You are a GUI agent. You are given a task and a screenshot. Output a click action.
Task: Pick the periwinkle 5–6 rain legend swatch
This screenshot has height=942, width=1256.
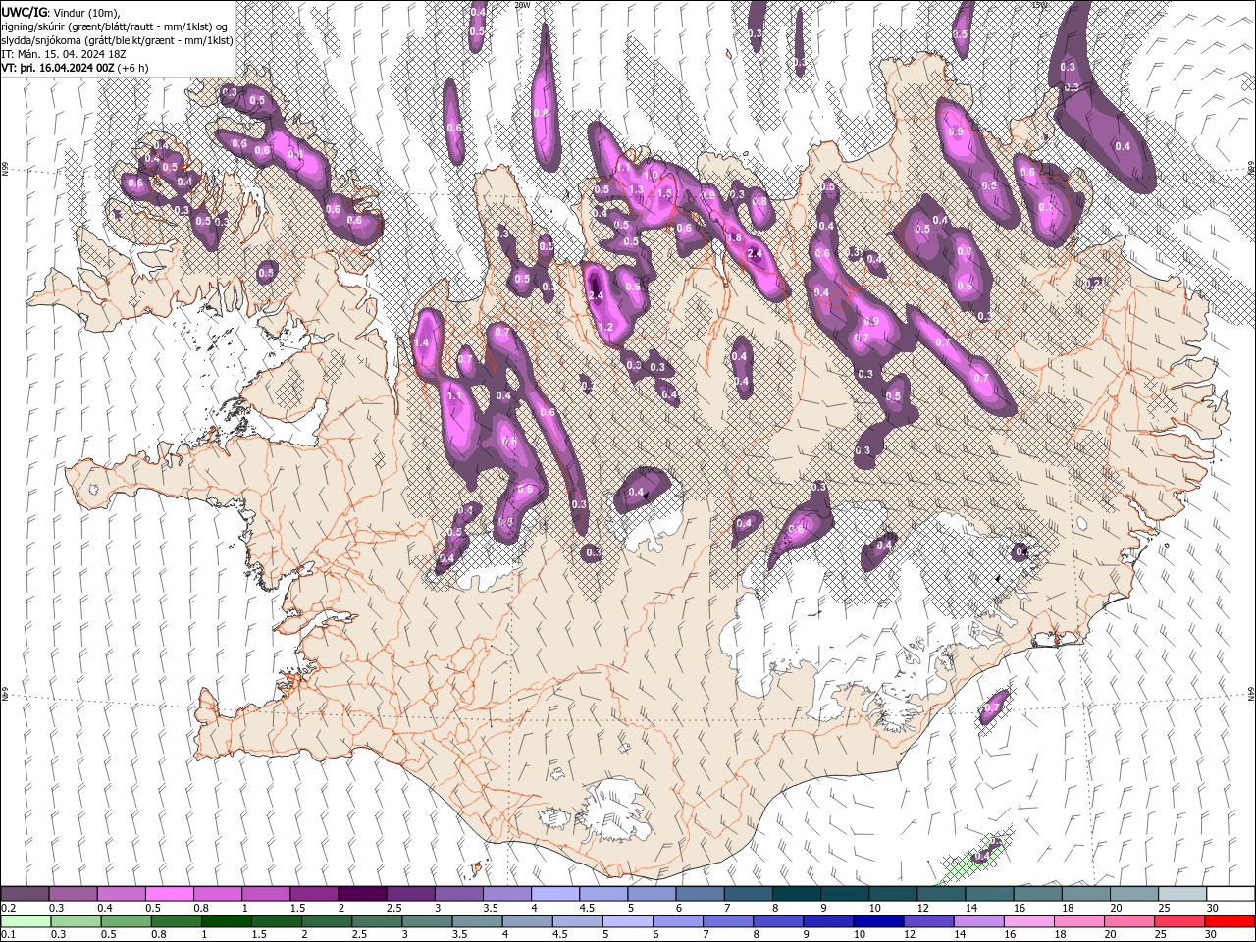626,920
